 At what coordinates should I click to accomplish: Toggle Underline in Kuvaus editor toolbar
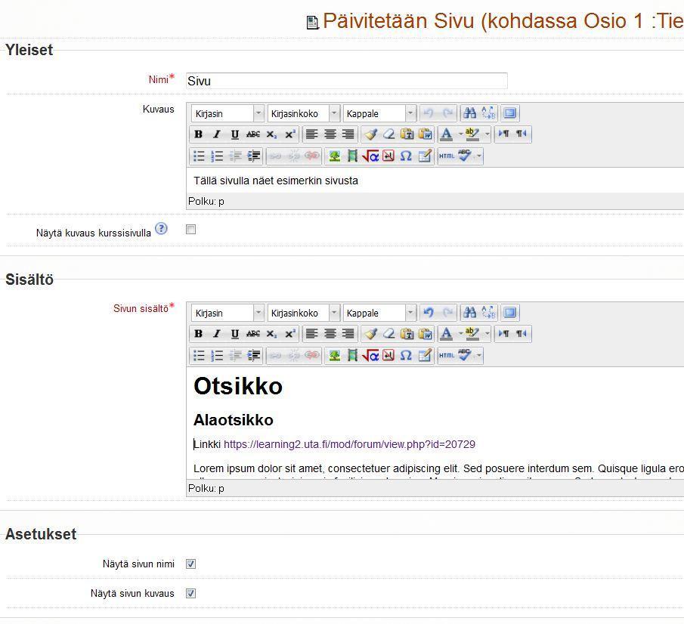click(x=235, y=134)
